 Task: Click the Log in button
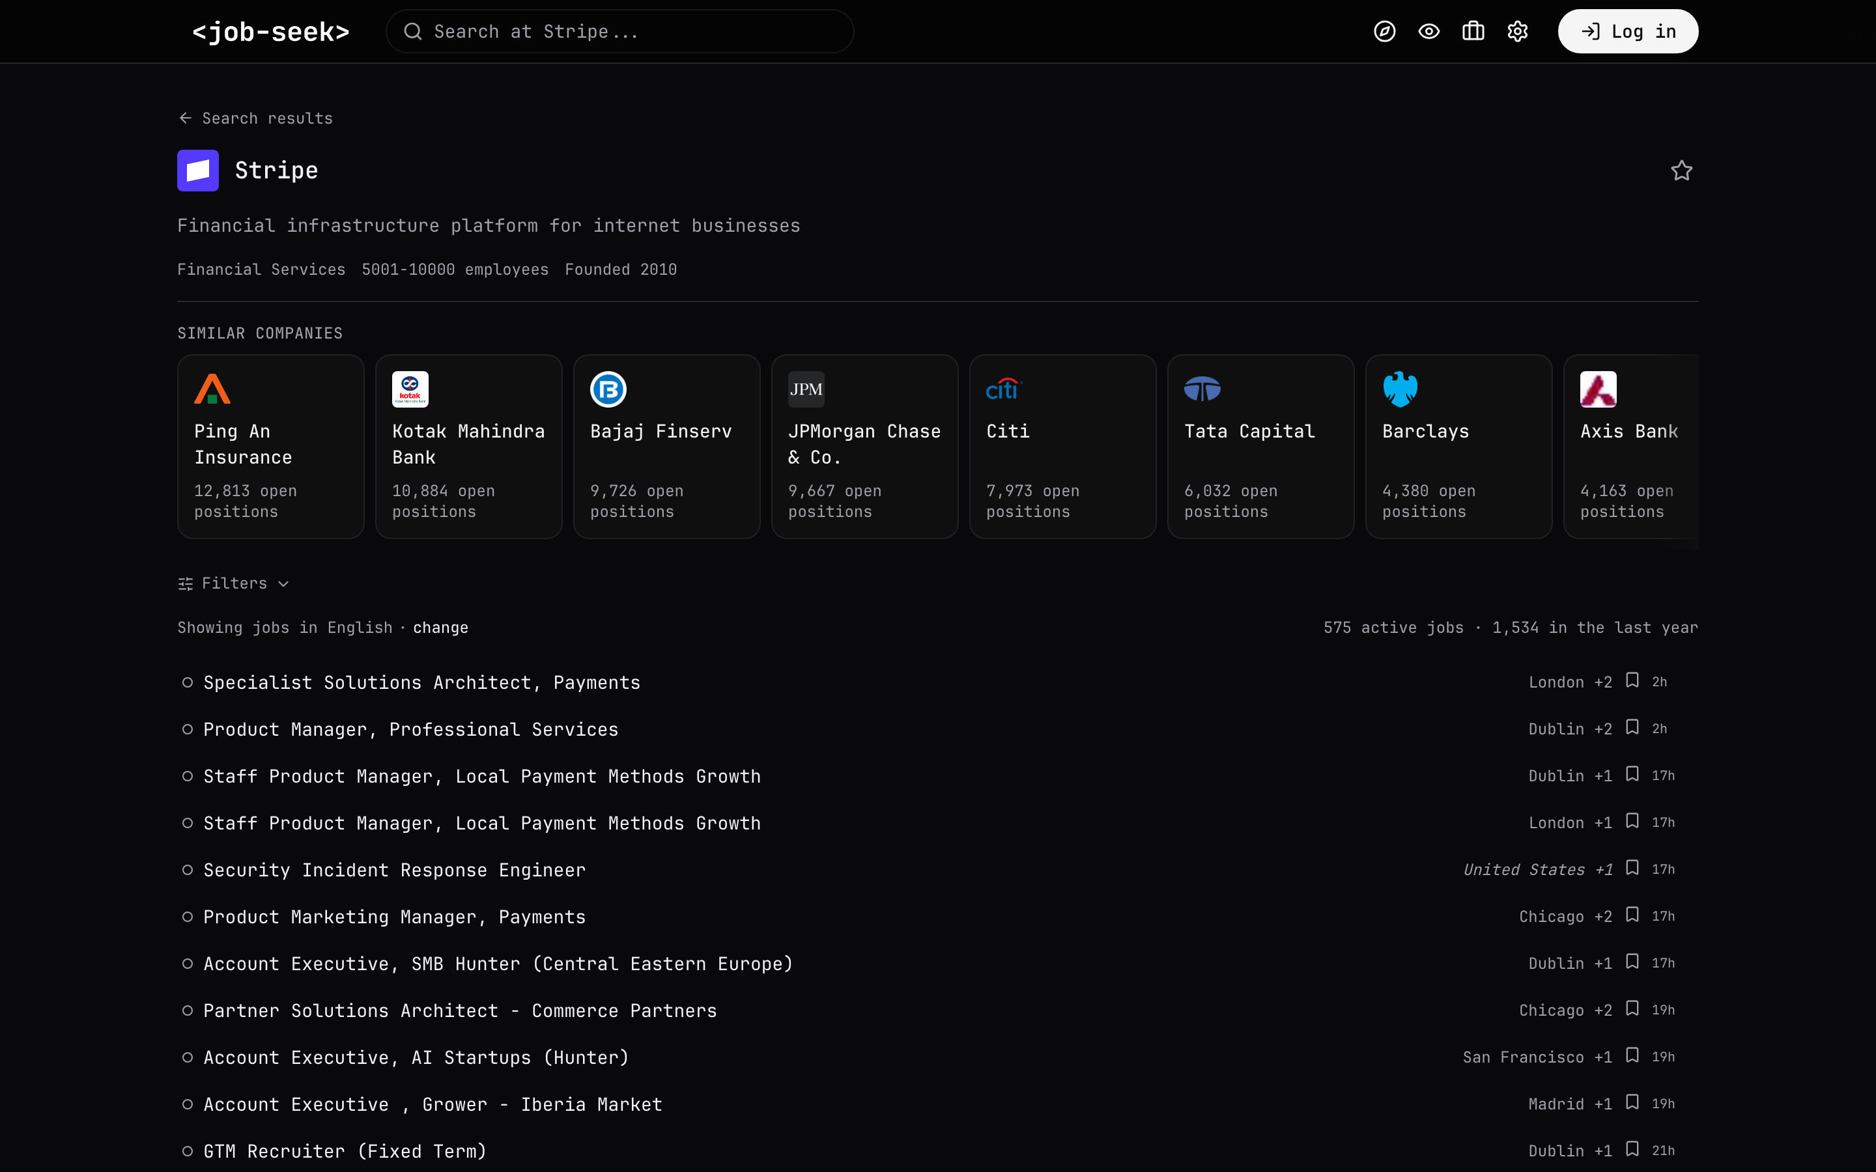coord(1628,31)
